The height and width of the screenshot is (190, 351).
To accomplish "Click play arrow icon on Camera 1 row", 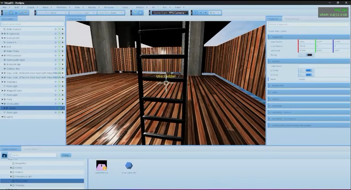I will [63, 42].
